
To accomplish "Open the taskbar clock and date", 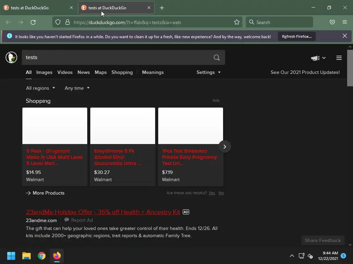I will click(328, 256).
